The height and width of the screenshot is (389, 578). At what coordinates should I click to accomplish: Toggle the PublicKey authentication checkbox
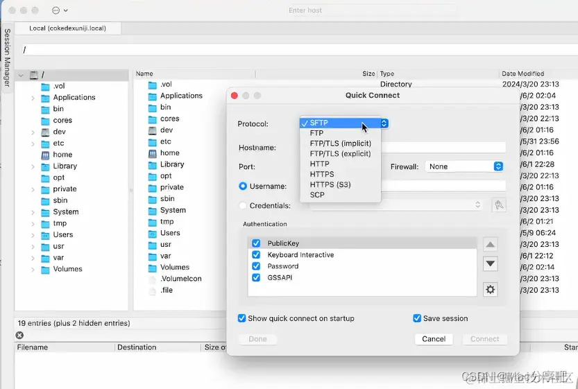pos(256,243)
